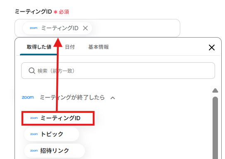
Task: Click empty area of ミーティングID input field
Action: pyautogui.click(x=135, y=28)
